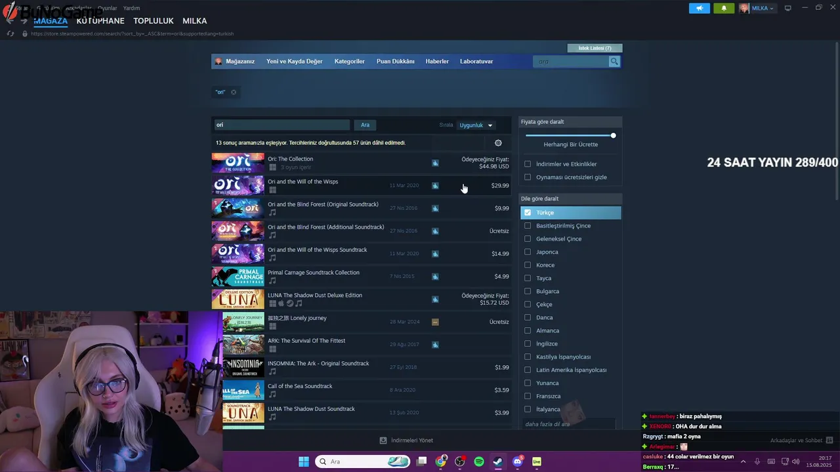Open the Uygunluk sort dropdown
The width and height of the screenshot is (840, 472).
click(476, 125)
